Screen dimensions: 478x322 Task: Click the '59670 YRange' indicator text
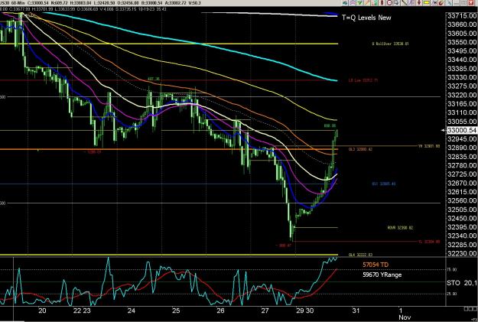coord(382,275)
